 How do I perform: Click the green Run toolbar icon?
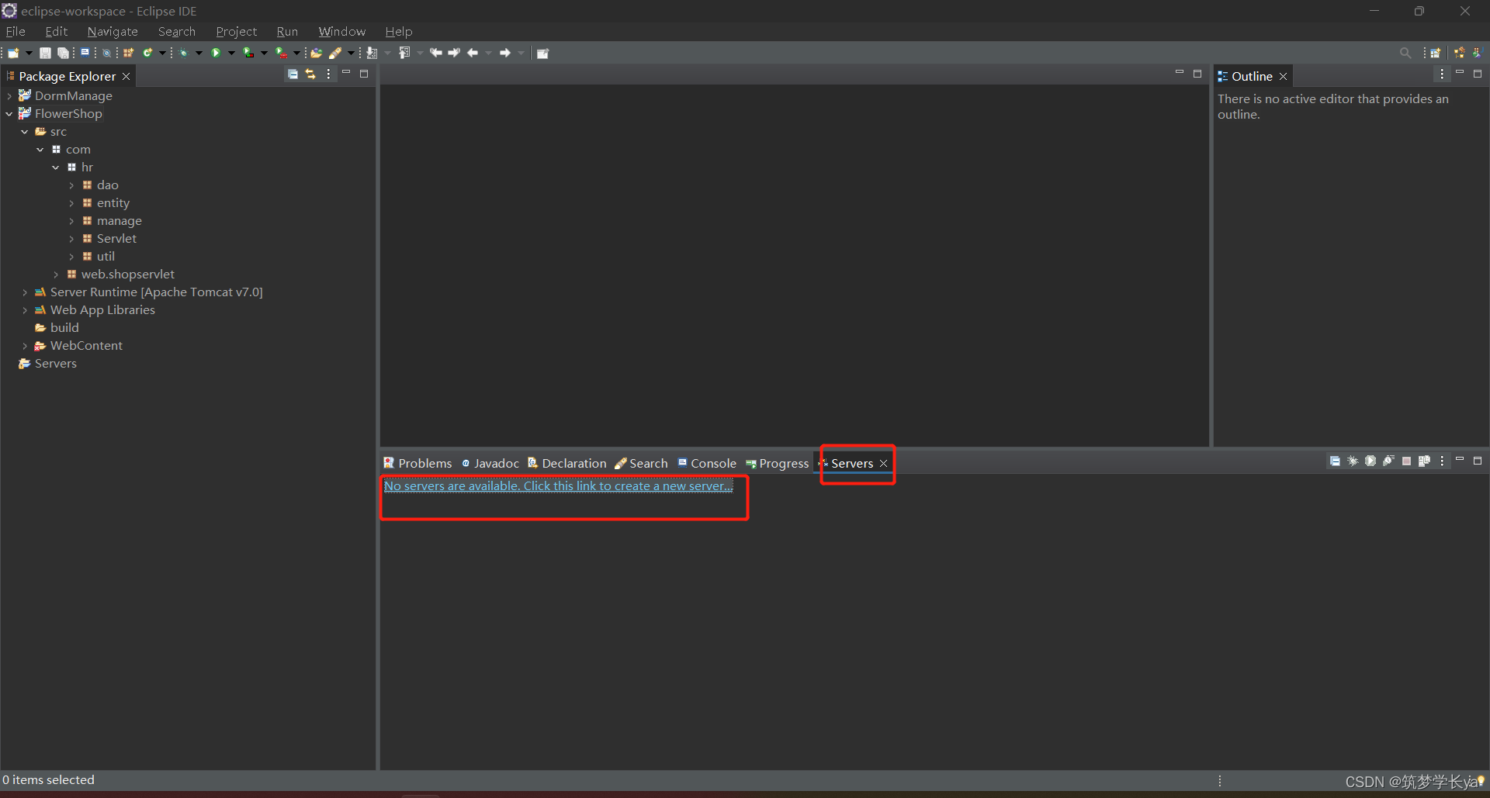coord(216,53)
